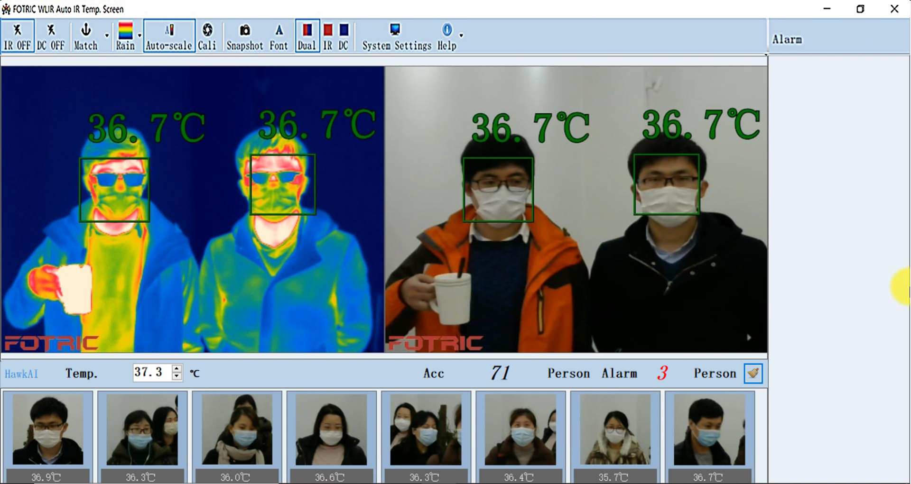Switch to DC-only view
The width and height of the screenshot is (911, 484).
(x=344, y=37)
